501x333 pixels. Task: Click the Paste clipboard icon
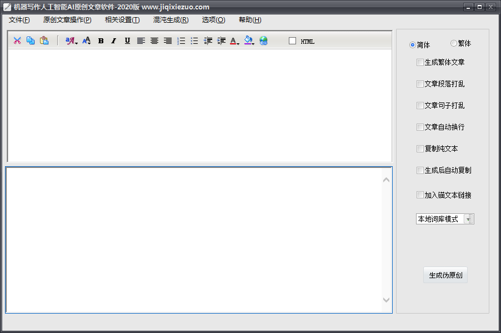44,40
